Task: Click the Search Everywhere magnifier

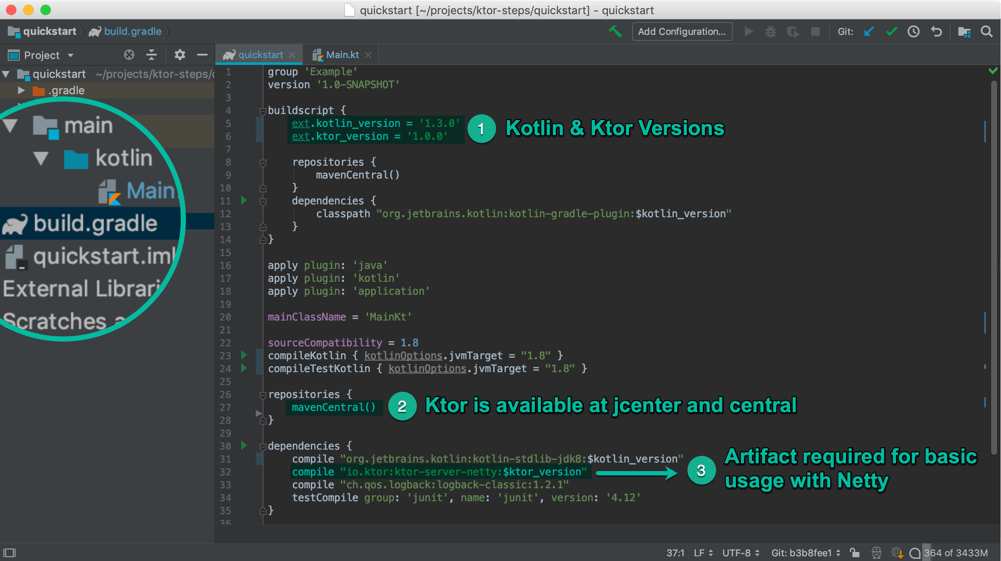Action: 987,31
